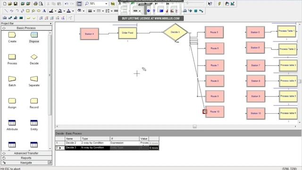The image size is (302, 170).
Task: Click the zoom magnifier icon
Action: click(87, 4)
